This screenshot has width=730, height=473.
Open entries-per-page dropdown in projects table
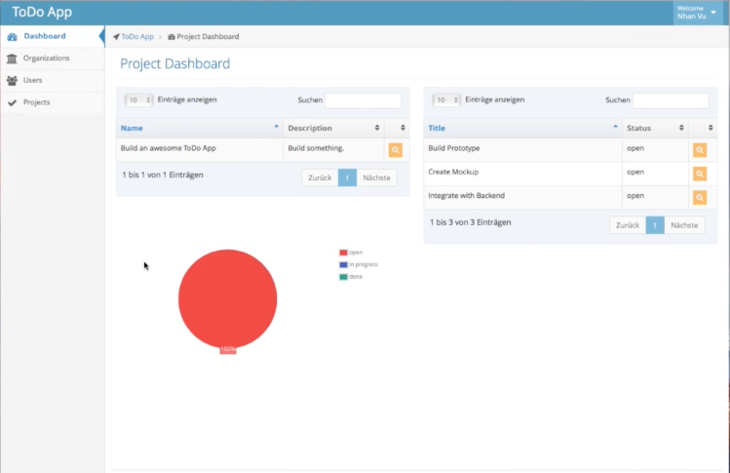point(138,100)
